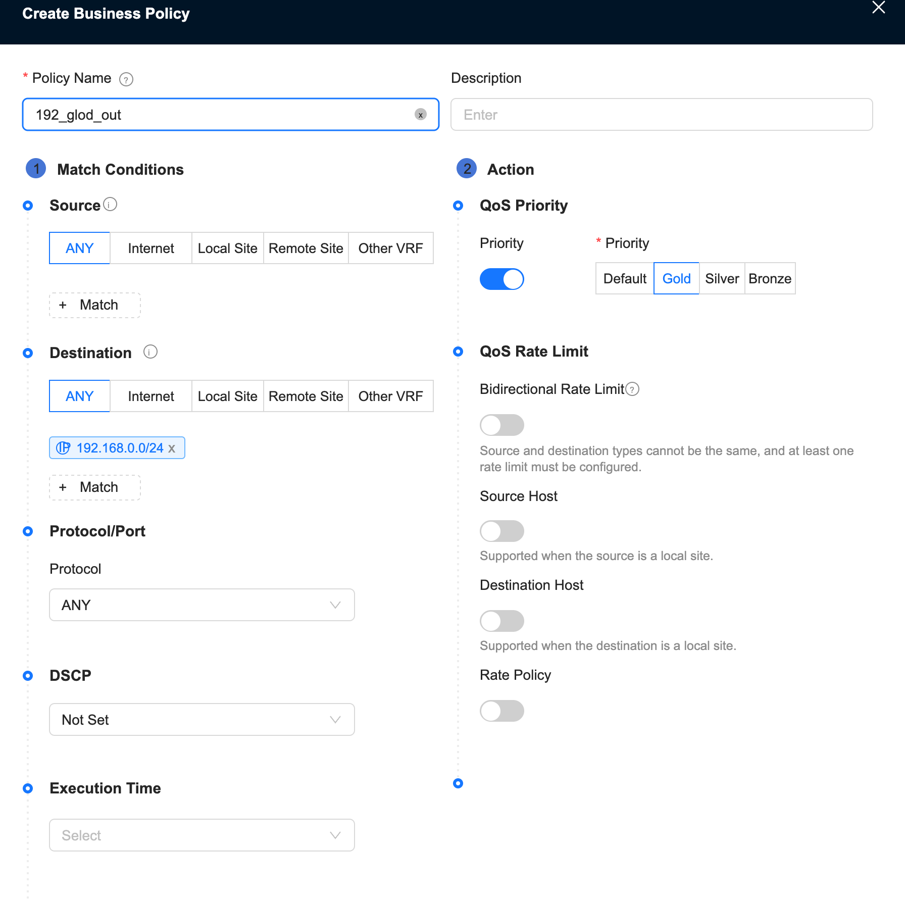The image size is (905, 900).
Task: Open the Execution Time Select dropdown
Action: pyautogui.click(x=202, y=835)
